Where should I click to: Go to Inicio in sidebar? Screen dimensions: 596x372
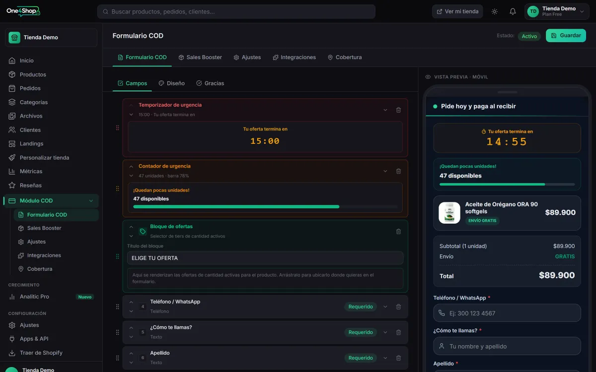pos(51,61)
